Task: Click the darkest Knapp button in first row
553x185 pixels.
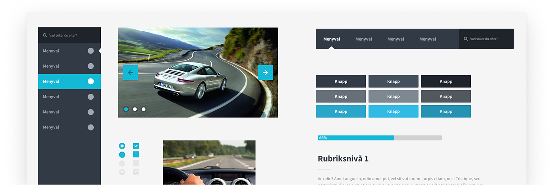Action: point(446,81)
